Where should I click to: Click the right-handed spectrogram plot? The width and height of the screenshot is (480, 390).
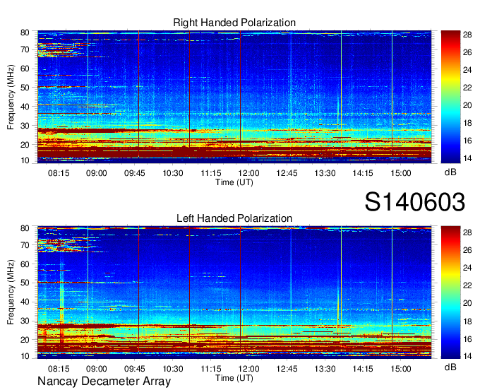[x=234, y=97]
